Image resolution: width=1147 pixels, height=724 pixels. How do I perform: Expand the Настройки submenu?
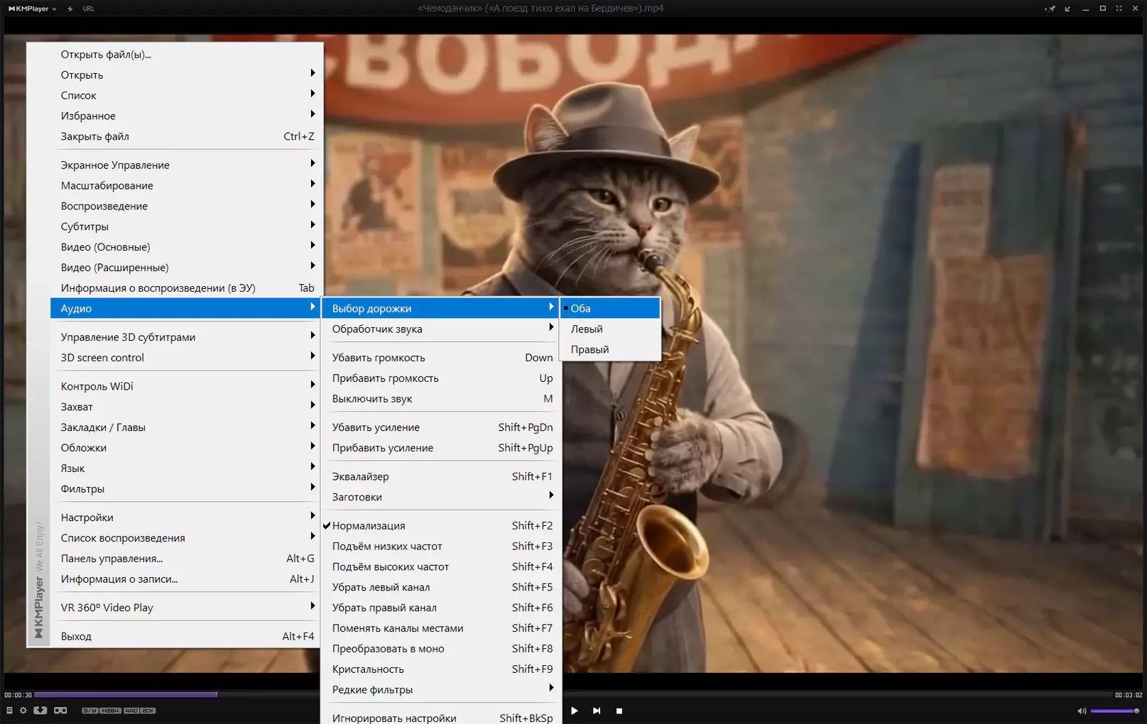pyautogui.click(x=186, y=517)
